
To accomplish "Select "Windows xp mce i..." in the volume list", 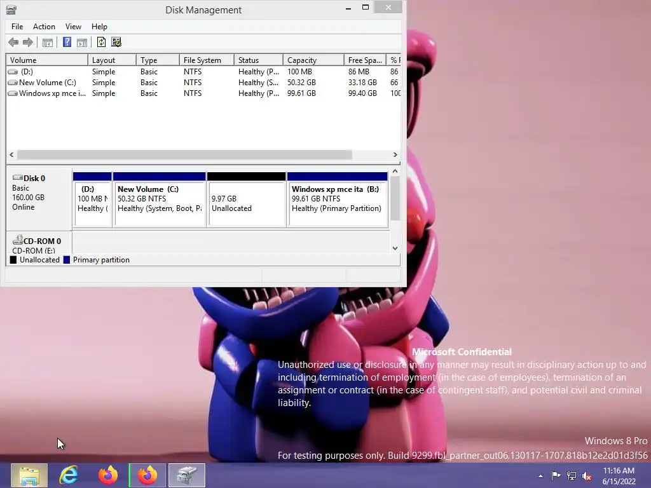I will [52, 93].
